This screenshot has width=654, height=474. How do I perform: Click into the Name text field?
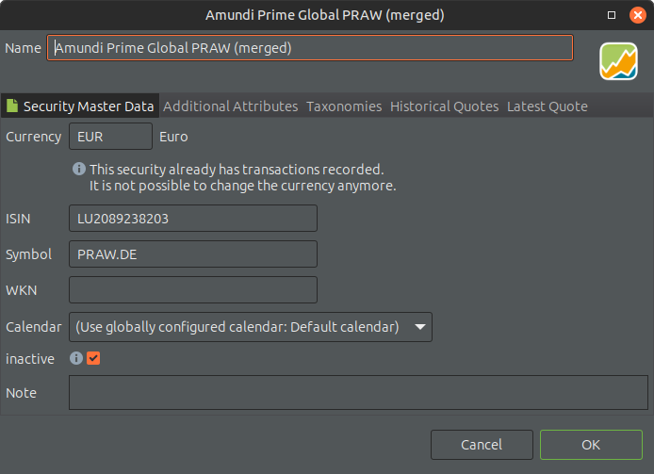click(310, 48)
